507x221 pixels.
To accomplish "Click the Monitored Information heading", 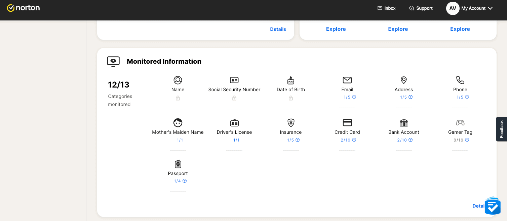I will point(164,61).
